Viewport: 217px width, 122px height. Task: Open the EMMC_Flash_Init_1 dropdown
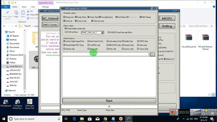coord(102,33)
